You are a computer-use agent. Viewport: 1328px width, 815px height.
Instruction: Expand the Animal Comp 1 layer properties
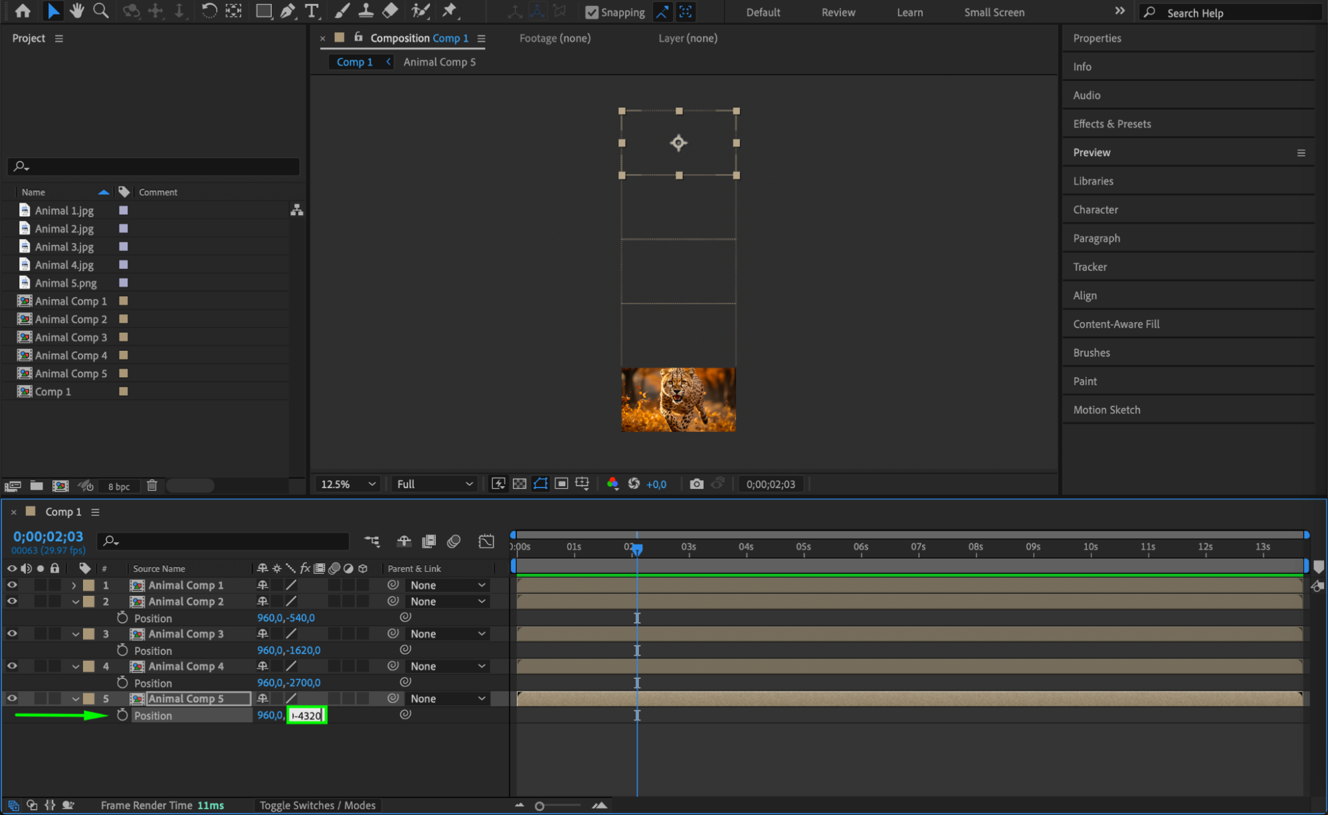[74, 585]
